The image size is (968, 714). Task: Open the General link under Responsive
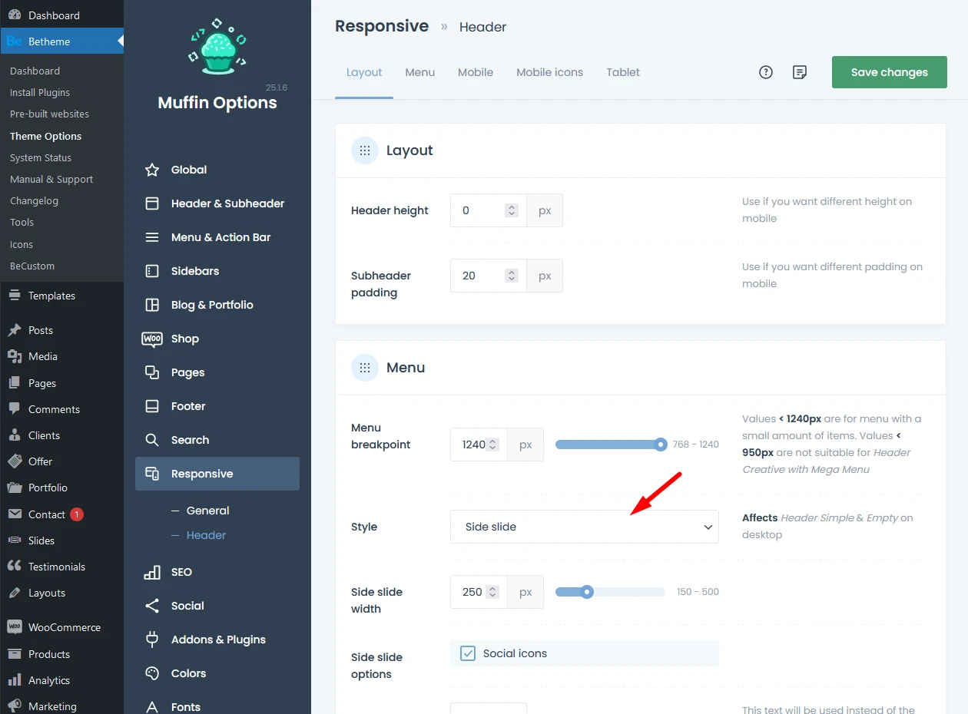click(207, 511)
